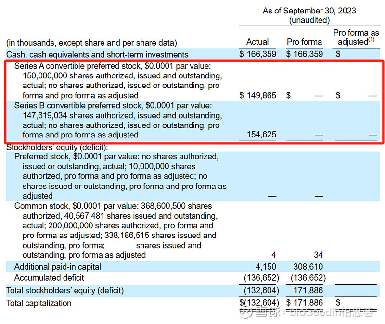Viewport: 385px width, 324px height.
Task: Click the Additional paid-in capital row label
Action: (58, 266)
